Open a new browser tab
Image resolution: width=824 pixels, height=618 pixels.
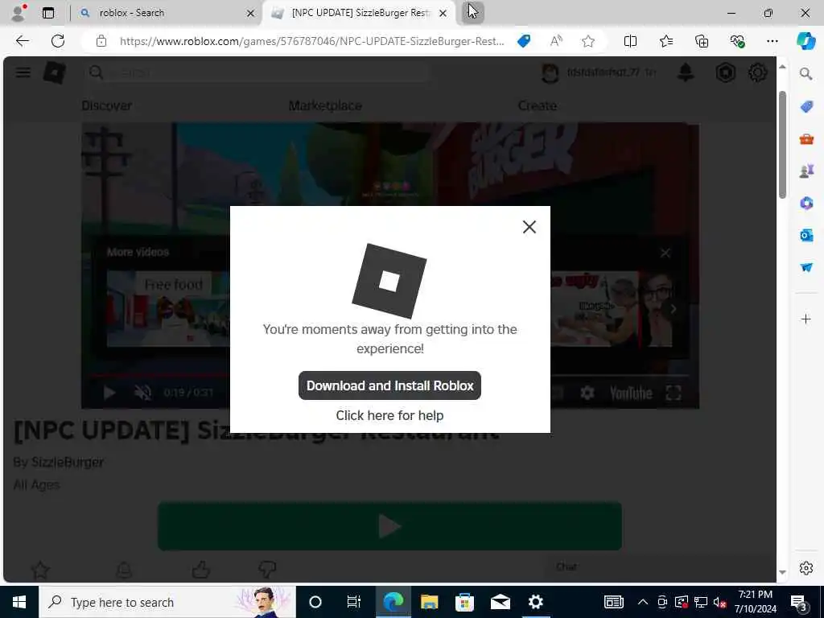pos(472,12)
